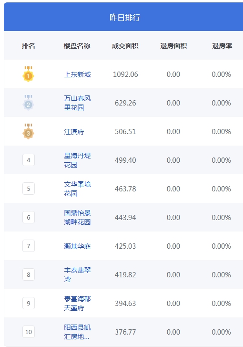Open the 万山春风里花园 property link

77,103
